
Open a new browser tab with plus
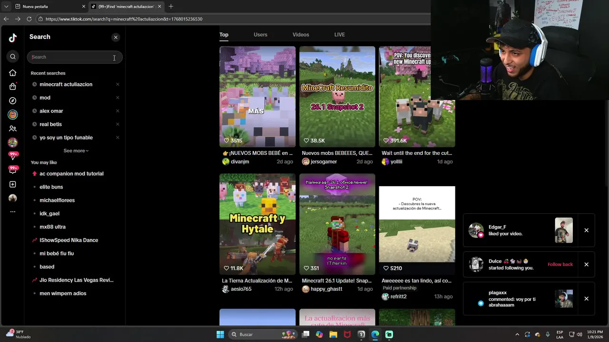pyautogui.click(x=171, y=6)
